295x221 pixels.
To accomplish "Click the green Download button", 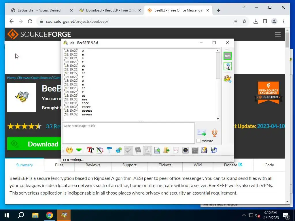I will (x=34, y=144).
